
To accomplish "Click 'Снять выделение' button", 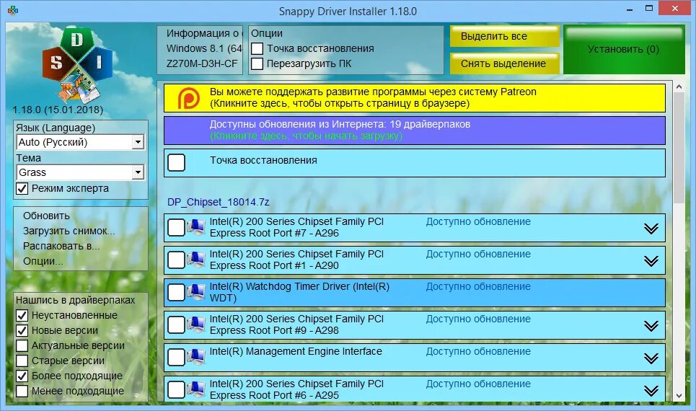I will (504, 63).
